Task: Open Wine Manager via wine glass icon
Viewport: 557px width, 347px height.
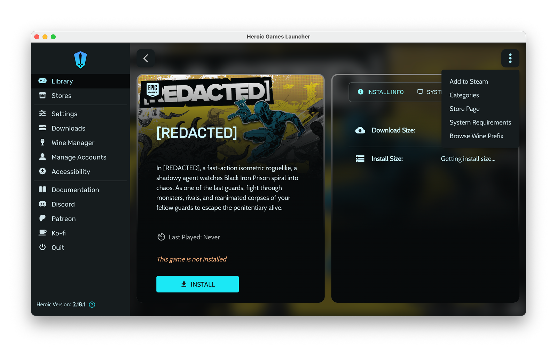Action: [x=42, y=142]
